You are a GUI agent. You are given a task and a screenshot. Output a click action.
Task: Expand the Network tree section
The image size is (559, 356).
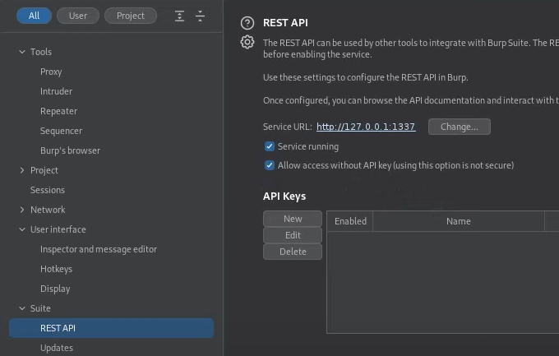pyautogui.click(x=22, y=210)
